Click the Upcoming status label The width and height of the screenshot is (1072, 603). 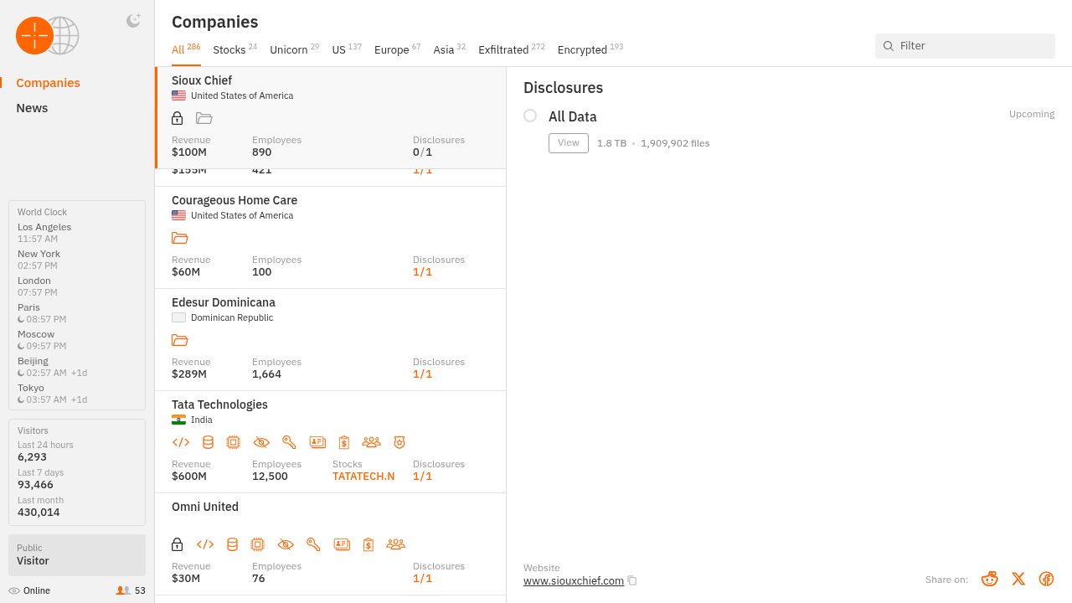(1032, 114)
